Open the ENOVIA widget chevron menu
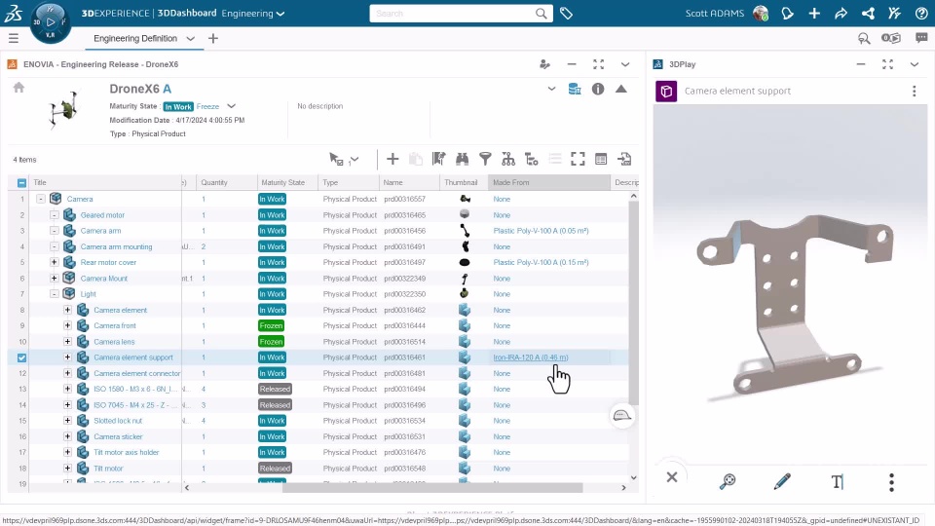Image resolution: width=935 pixels, height=526 pixels. tap(625, 64)
